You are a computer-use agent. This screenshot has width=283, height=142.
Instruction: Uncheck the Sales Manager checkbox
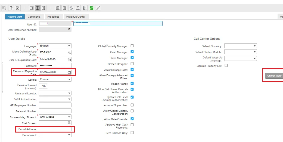point(132,58)
